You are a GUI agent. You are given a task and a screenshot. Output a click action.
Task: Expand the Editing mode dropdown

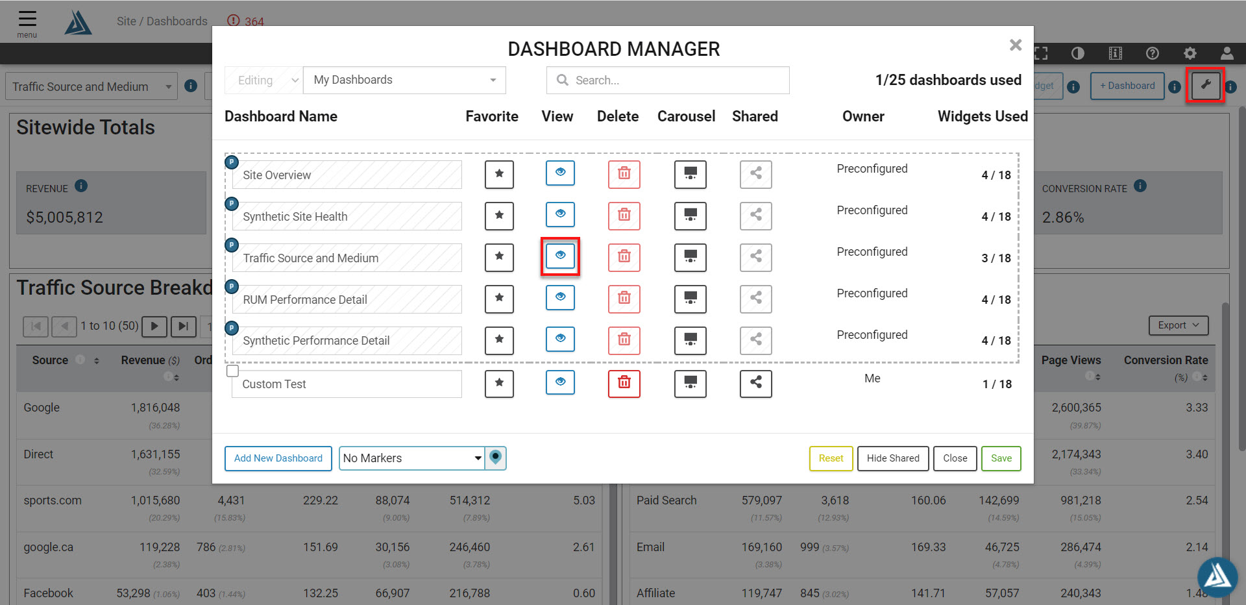tap(263, 80)
